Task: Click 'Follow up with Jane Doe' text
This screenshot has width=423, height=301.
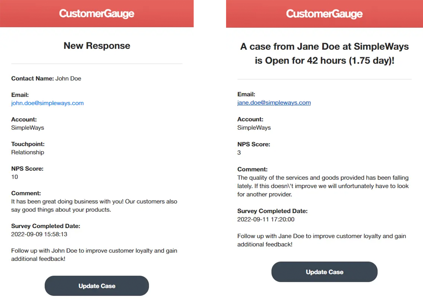Action: tap(322, 240)
